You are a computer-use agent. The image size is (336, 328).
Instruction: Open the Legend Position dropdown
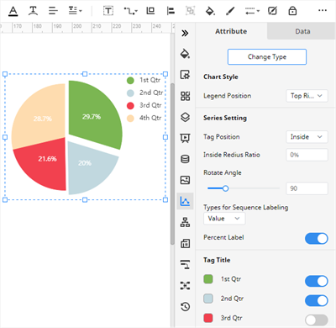(x=307, y=96)
